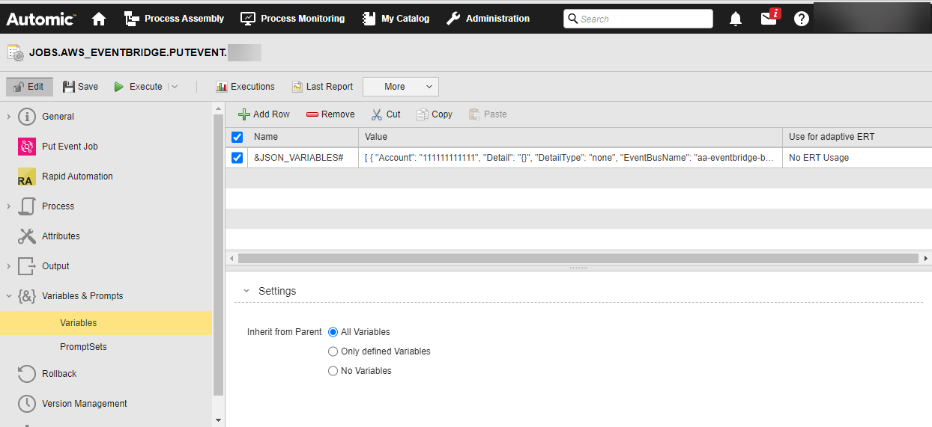Click the Value column header
The image size is (932, 427).
(x=570, y=137)
